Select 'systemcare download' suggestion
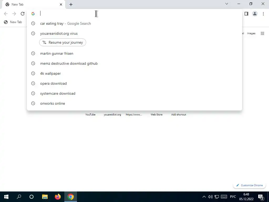269x202 pixels. [134, 93]
